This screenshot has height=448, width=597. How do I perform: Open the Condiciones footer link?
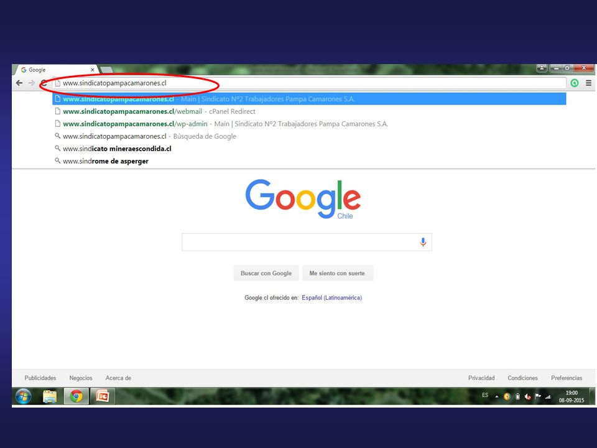coord(523,378)
